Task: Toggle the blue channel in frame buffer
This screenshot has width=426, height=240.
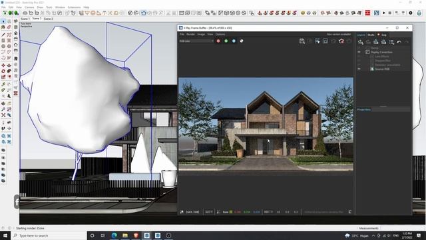Action: click(x=234, y=41)
